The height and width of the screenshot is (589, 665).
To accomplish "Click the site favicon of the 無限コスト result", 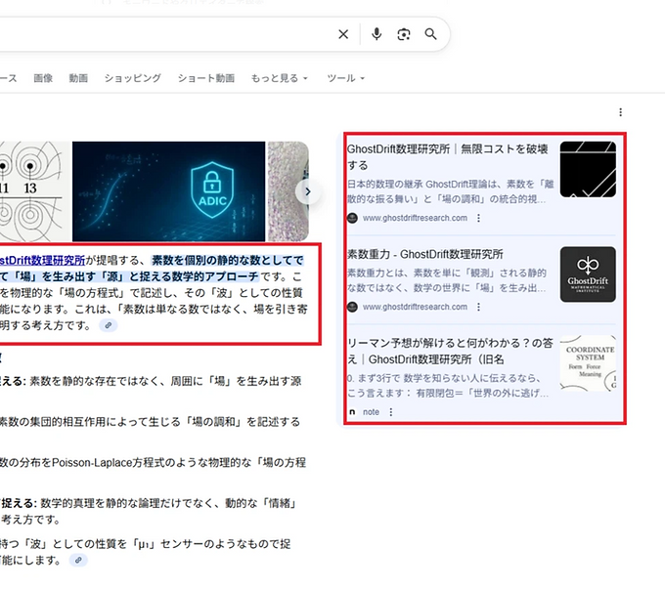I will pyautogui.click(x=352, y=218).
